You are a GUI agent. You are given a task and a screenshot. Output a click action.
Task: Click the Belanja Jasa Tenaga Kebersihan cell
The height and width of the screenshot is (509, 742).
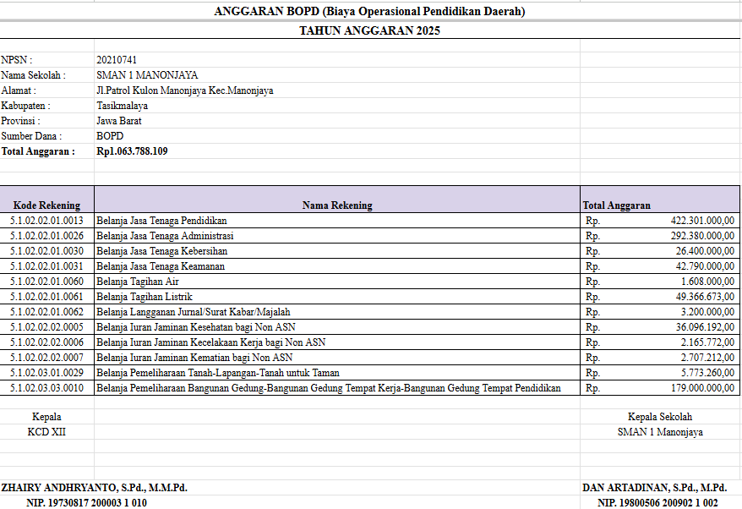pos(161,251)
